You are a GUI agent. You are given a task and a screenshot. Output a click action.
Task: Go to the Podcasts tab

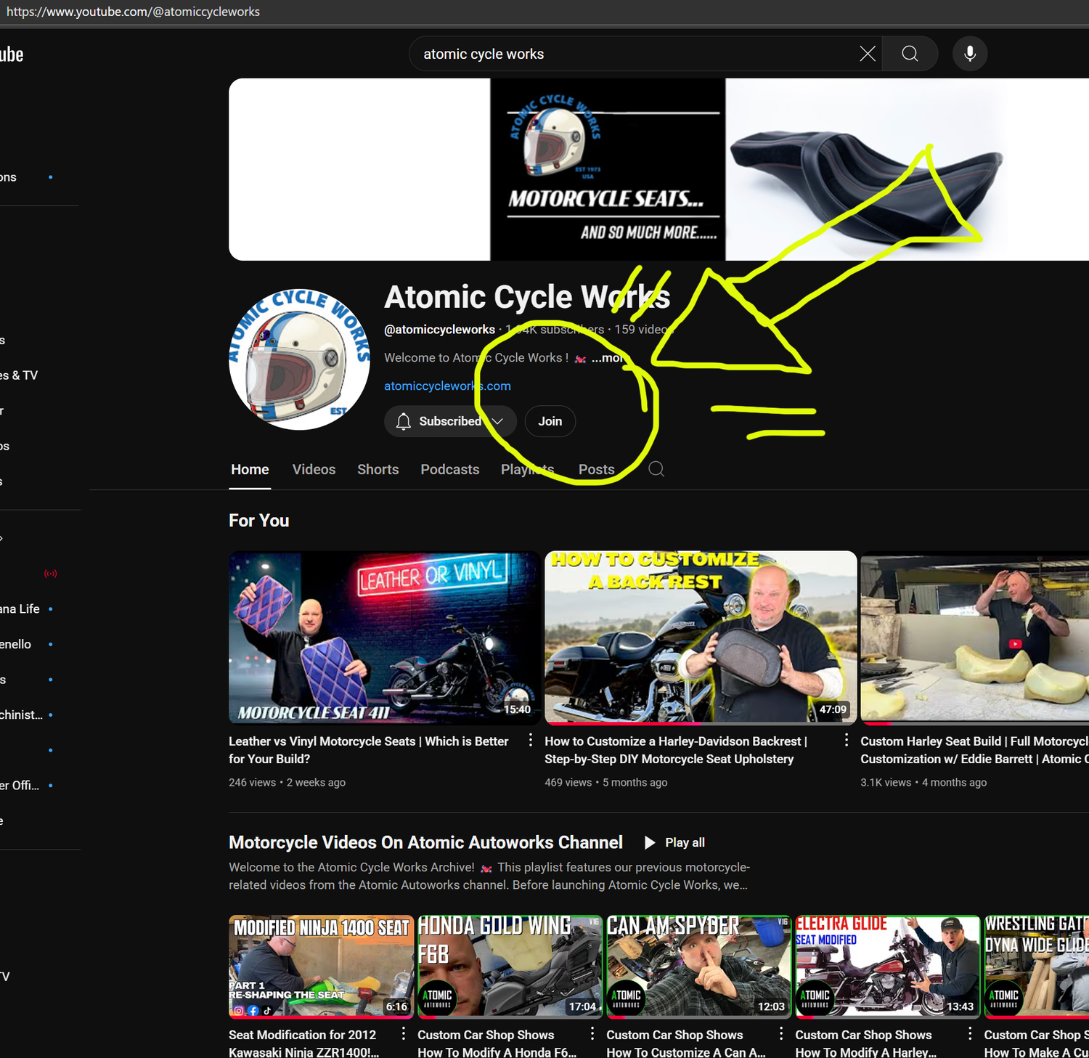click(449, 470)
